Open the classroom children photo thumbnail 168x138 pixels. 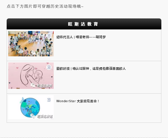click(x=31, y=44)
